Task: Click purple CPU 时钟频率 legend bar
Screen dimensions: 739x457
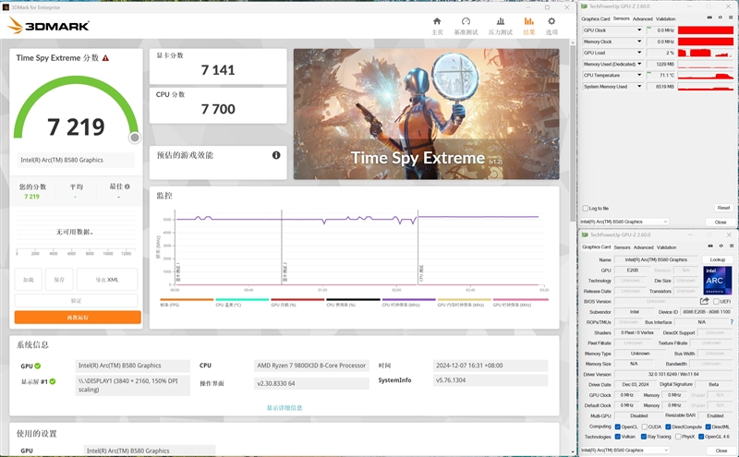Action: pos(408,300)
